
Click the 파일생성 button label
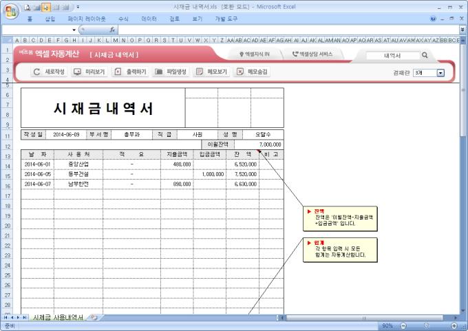click(x=176, y=72)
